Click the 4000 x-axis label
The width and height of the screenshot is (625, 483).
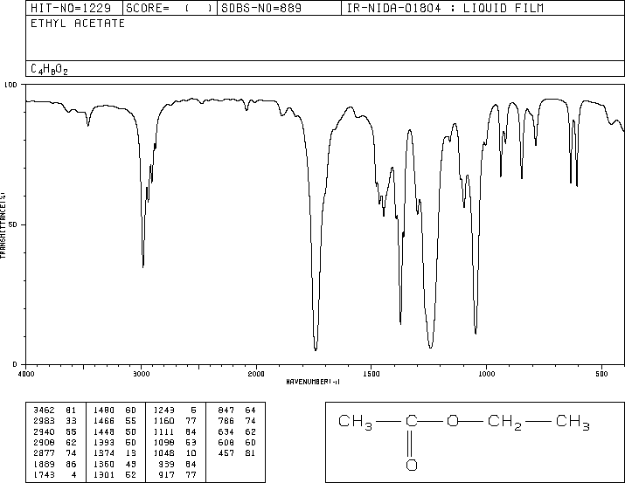pos(26,374)
